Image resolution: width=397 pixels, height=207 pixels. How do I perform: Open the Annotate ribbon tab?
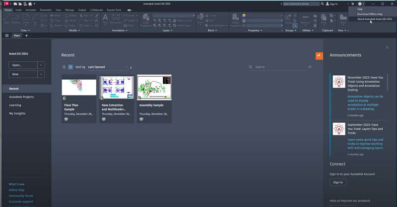pos(31,10)
